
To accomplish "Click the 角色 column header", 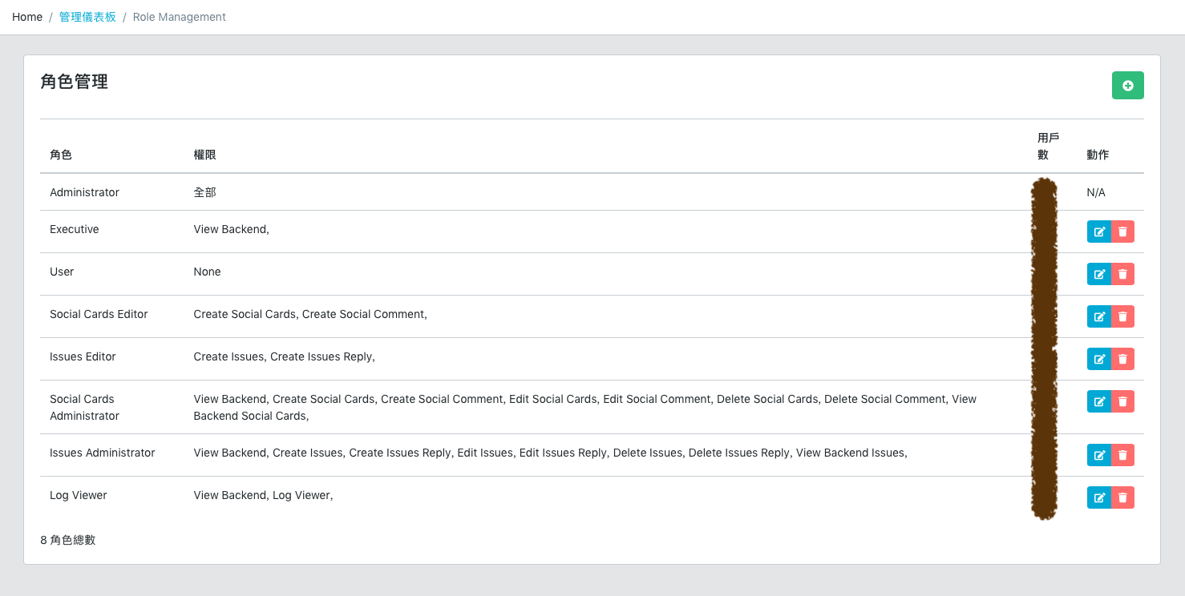I will 61,155.
